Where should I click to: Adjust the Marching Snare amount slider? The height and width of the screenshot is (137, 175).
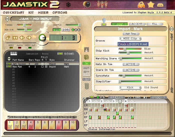[121, 58]
